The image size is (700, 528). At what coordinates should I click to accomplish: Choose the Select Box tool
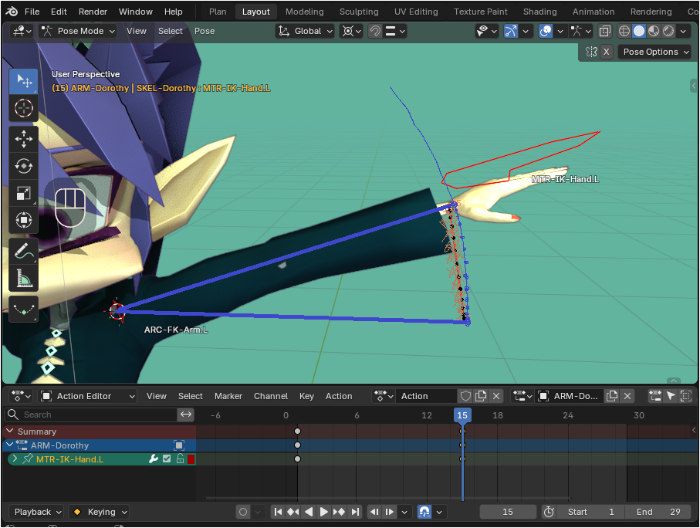point(24,81)
